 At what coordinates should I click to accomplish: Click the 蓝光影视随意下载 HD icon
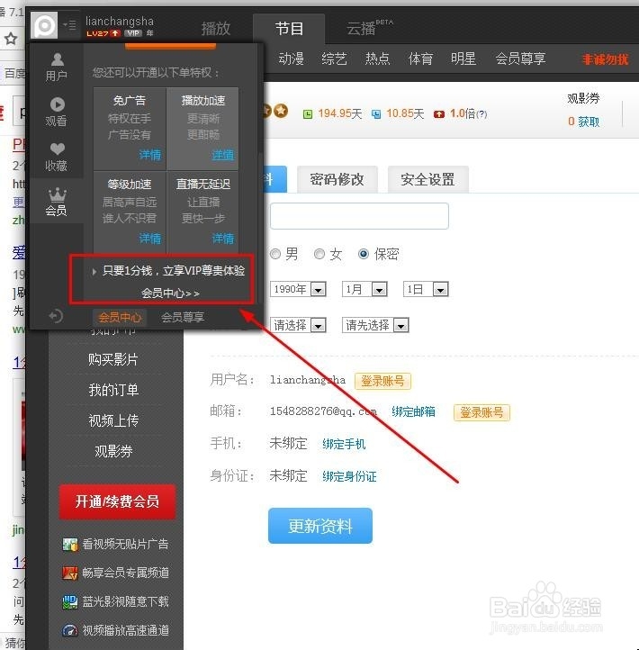[x=70, y=601]
